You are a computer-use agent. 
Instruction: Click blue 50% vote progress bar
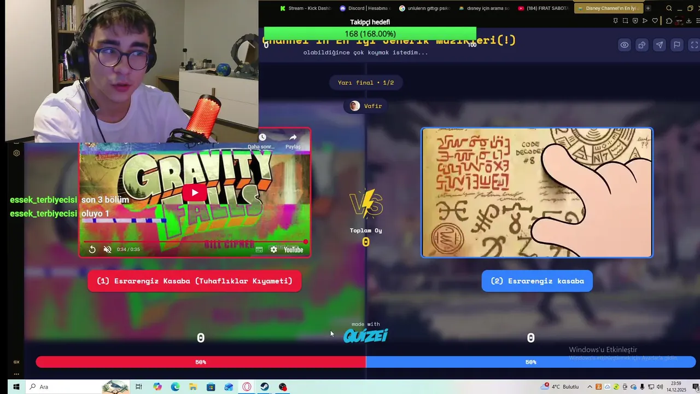pyautogui.click(x=530, y=362)
